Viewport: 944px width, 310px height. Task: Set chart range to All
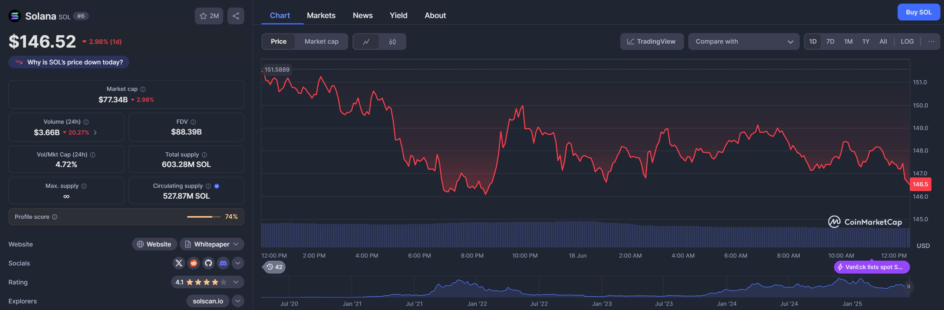coord(883,41)
